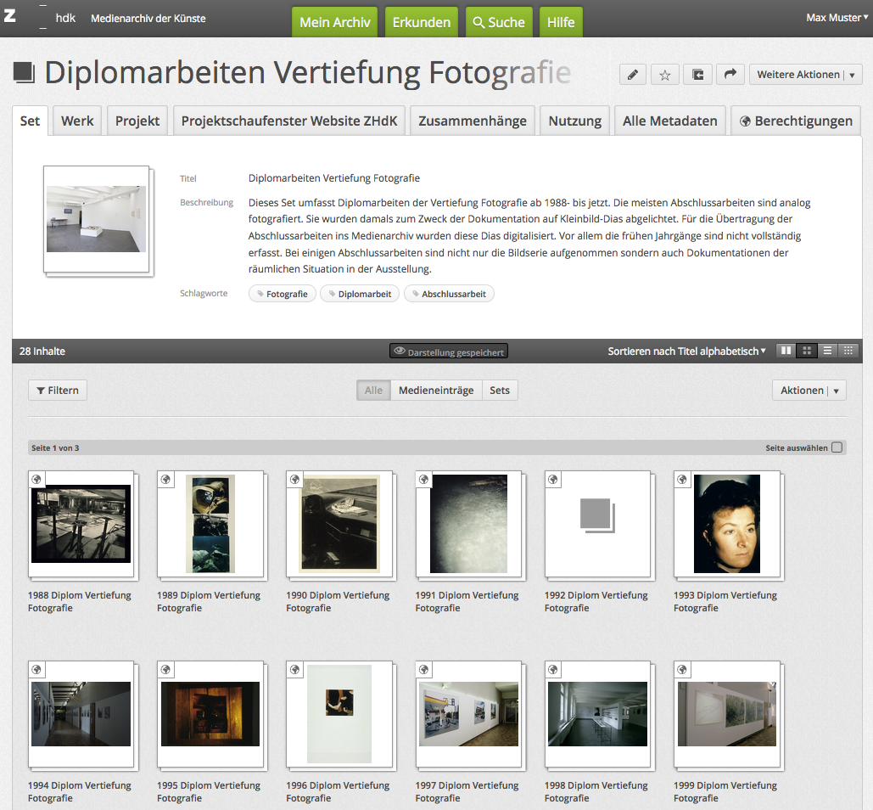Click the share arrow icon

pos(730,75)
